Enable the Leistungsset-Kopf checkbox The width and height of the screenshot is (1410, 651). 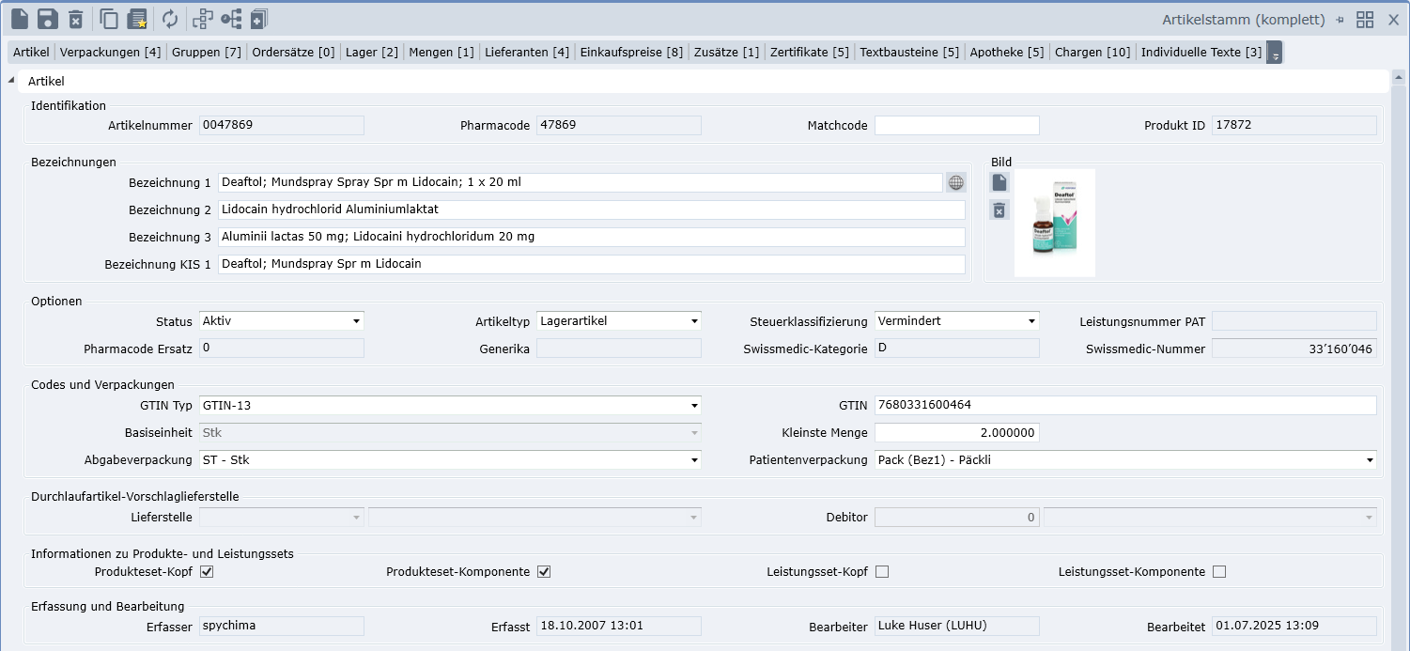tap(881, 572)
